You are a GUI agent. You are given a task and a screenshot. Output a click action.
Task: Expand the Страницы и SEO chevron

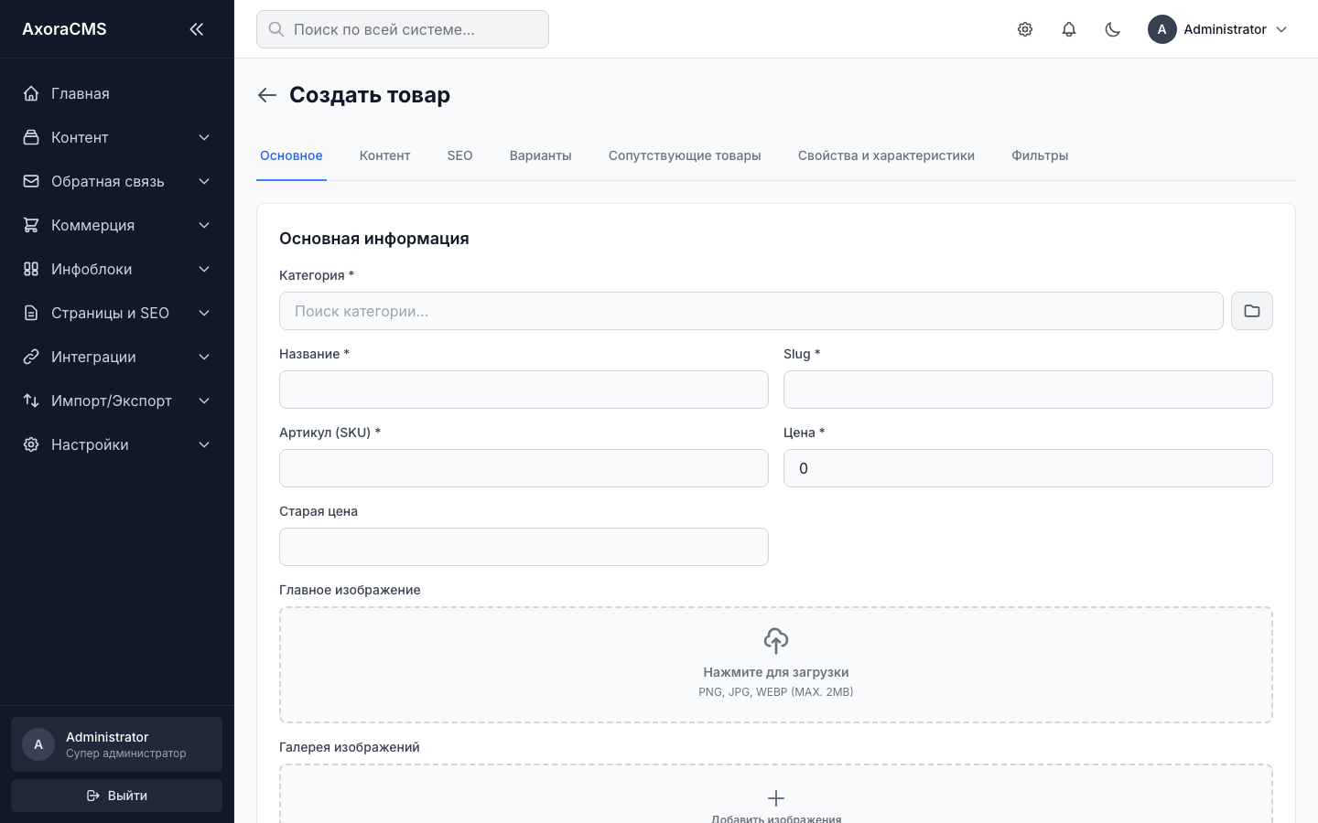(204, 313)
